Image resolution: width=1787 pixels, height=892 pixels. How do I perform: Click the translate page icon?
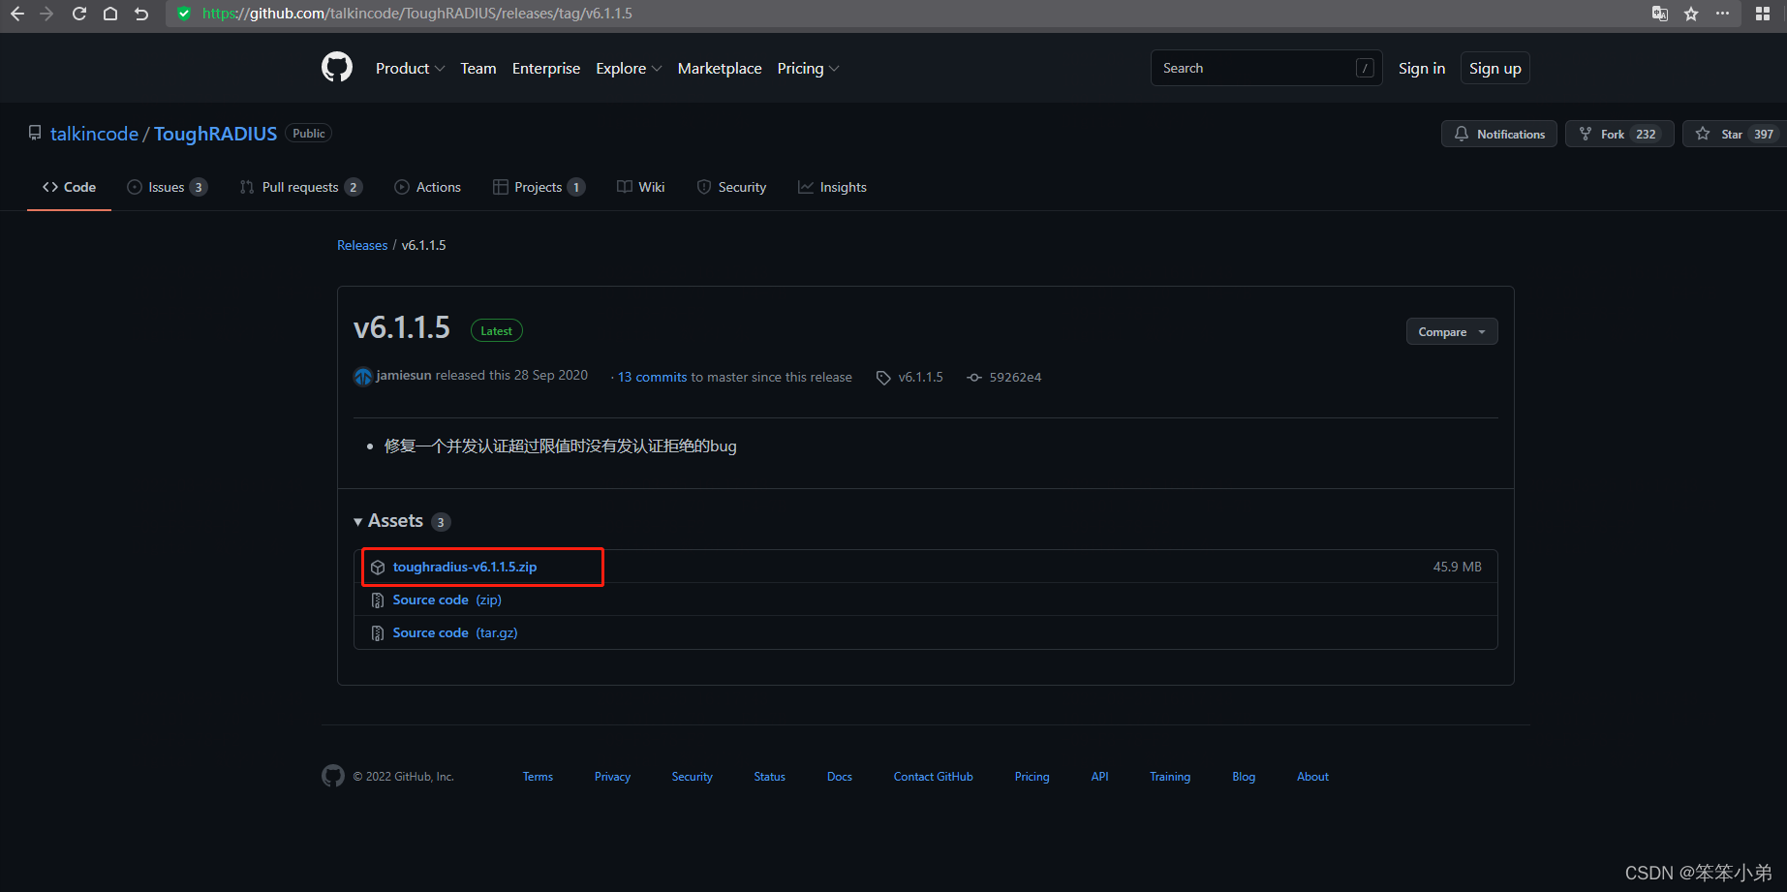coord(1660,14)
